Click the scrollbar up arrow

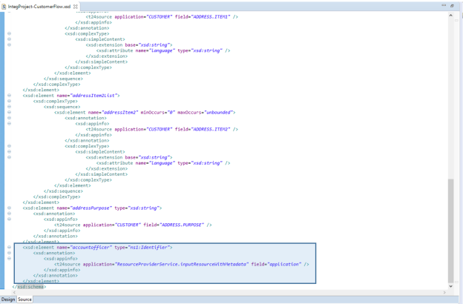tap(451, 16)
